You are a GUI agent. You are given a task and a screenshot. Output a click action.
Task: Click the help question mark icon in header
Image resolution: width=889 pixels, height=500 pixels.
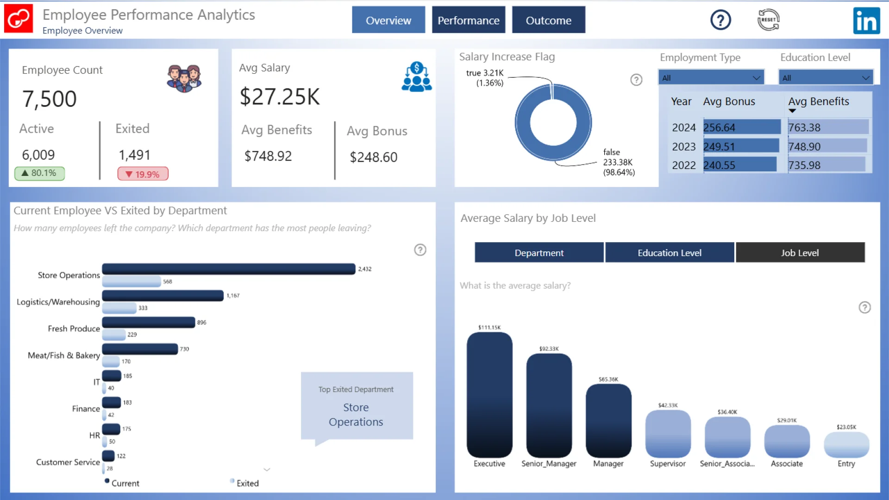[x=720, y=20]
